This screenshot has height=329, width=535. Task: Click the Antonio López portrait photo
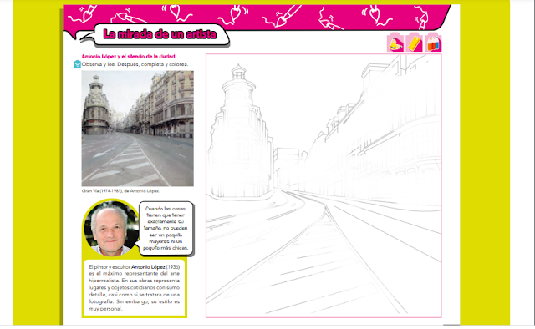click(x=111, y=229)
